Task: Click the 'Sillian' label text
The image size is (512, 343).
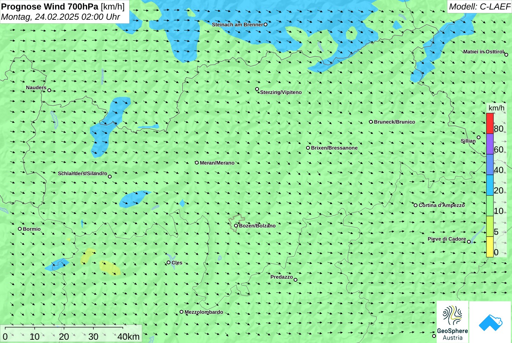Action: coord(468,141)
